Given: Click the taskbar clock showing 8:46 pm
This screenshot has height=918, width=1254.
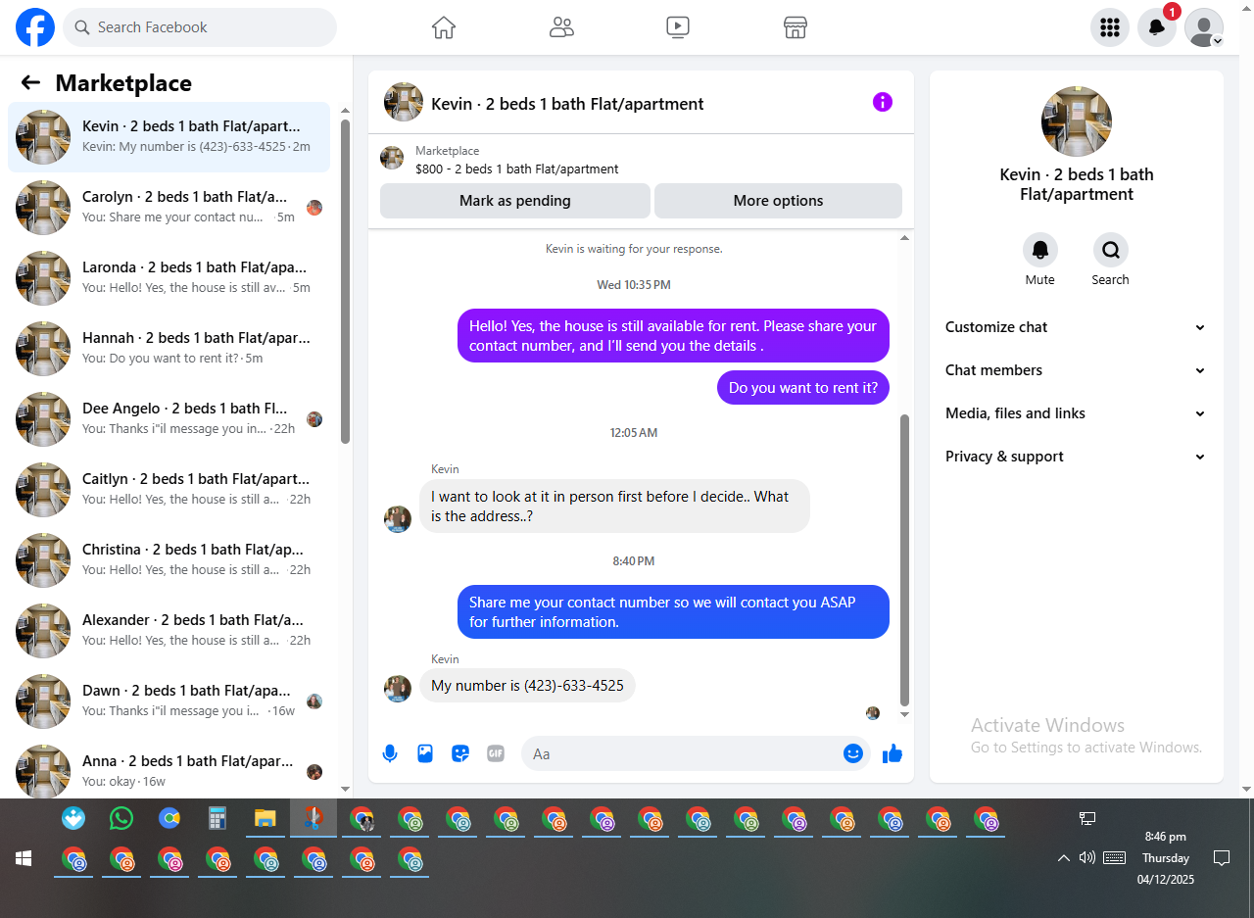Looking at the screenshot, I should 1166,858.
